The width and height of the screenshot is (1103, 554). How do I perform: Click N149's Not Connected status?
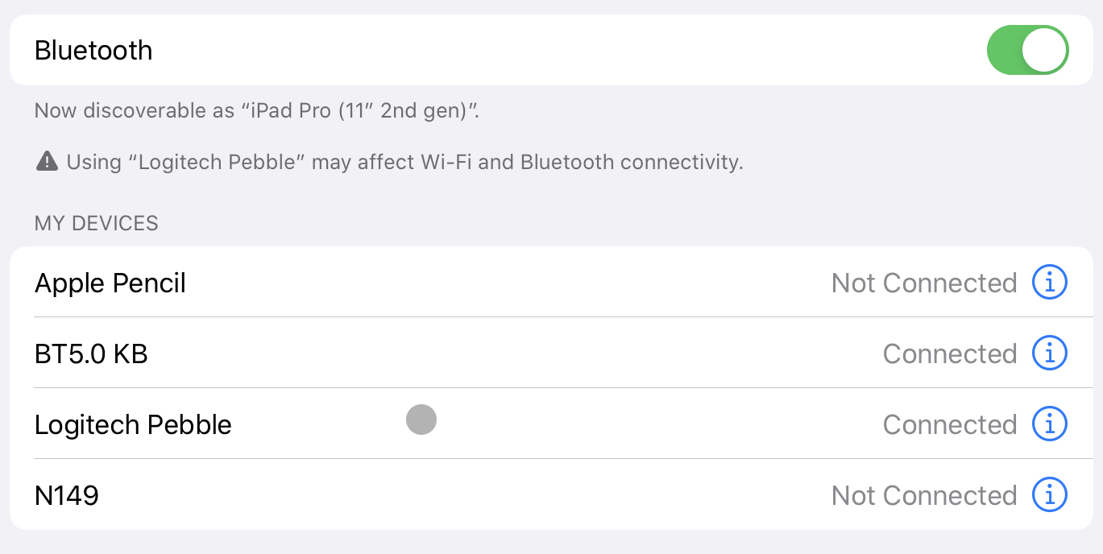tap(924, 495)
